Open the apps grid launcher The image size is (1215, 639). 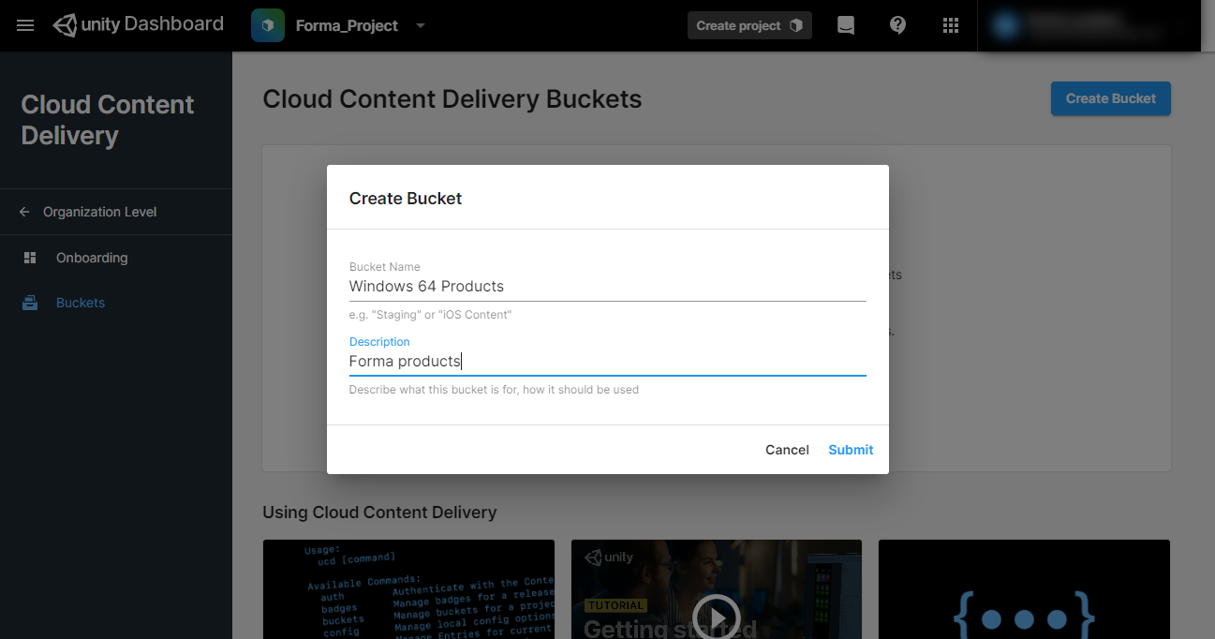point(951,25)
